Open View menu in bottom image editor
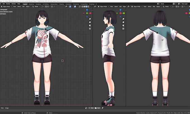This screenshot has height=114, width=190. [x=2, y=108]
